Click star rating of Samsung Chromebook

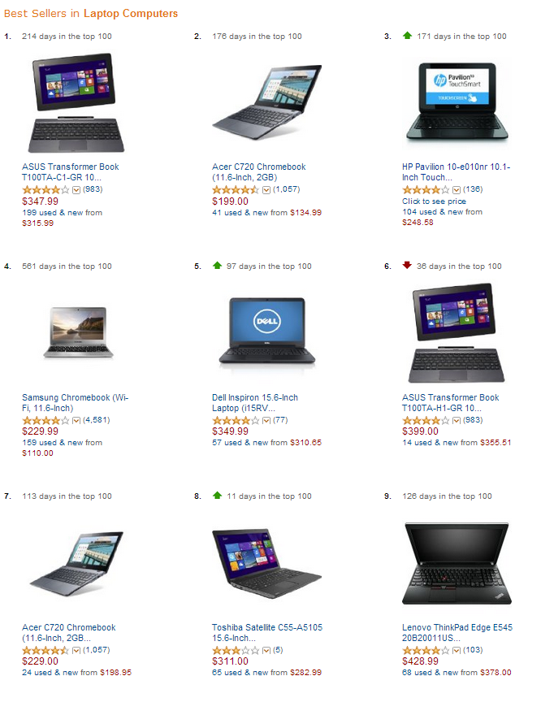(x=45, y=420)
